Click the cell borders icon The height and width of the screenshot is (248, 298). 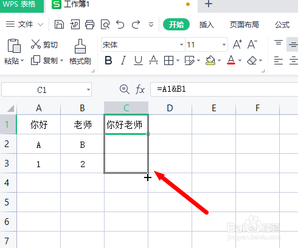168,60
